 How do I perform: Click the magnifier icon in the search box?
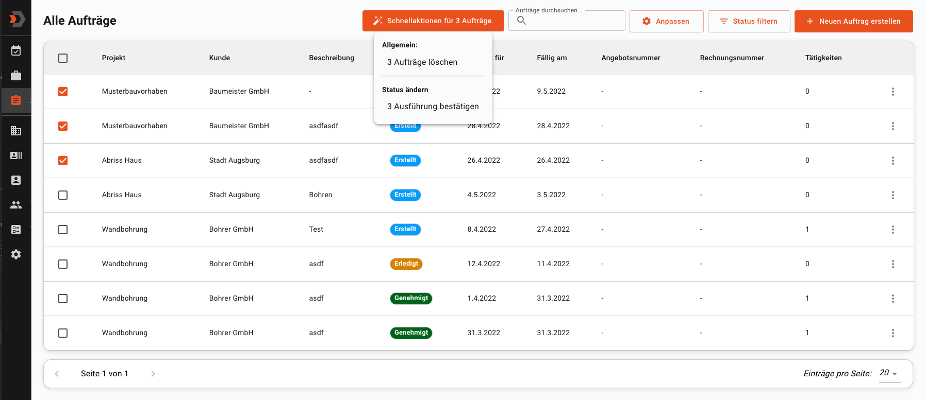click(x=522, y=21)
